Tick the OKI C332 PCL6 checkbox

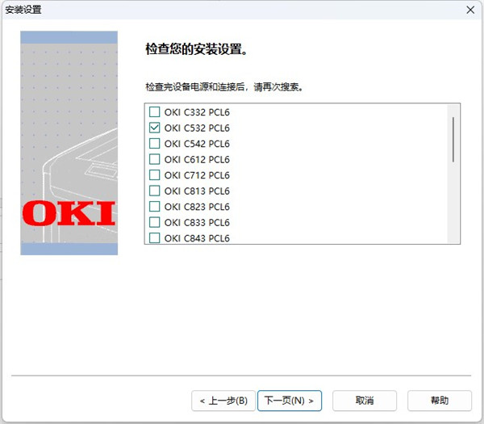point(154,112)
